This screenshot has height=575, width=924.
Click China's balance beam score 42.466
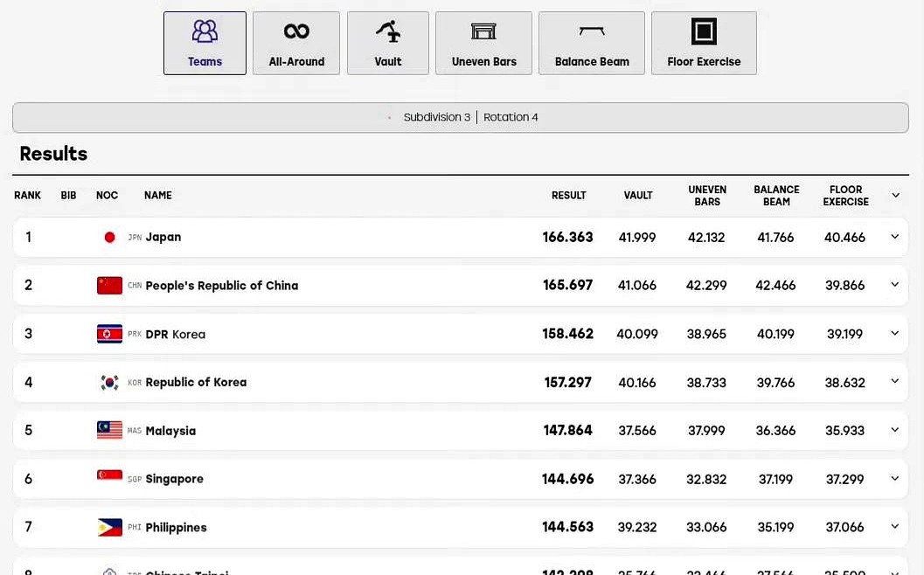click(x=775, y=286)
